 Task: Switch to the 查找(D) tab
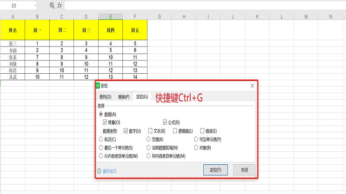105,97
